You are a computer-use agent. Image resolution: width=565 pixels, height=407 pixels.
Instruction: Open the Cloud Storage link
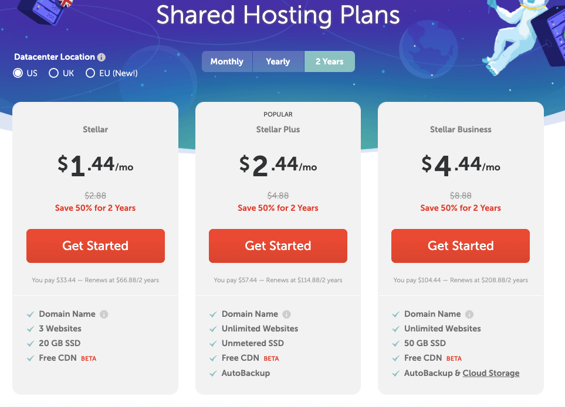pyautogui.click(x=490, y=373)
